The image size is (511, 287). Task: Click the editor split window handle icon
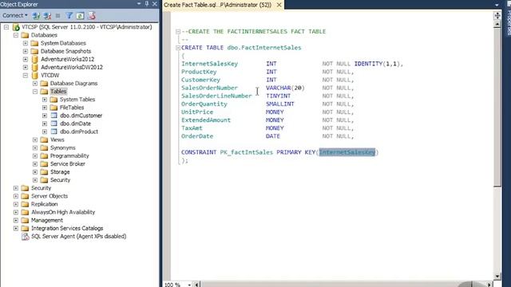tap(497, 15)
